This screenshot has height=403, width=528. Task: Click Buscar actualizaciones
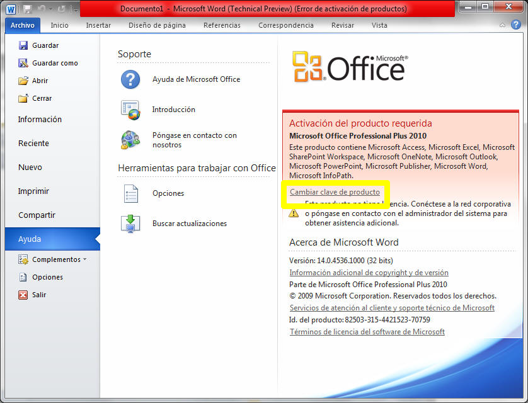(x=190, y=224)
